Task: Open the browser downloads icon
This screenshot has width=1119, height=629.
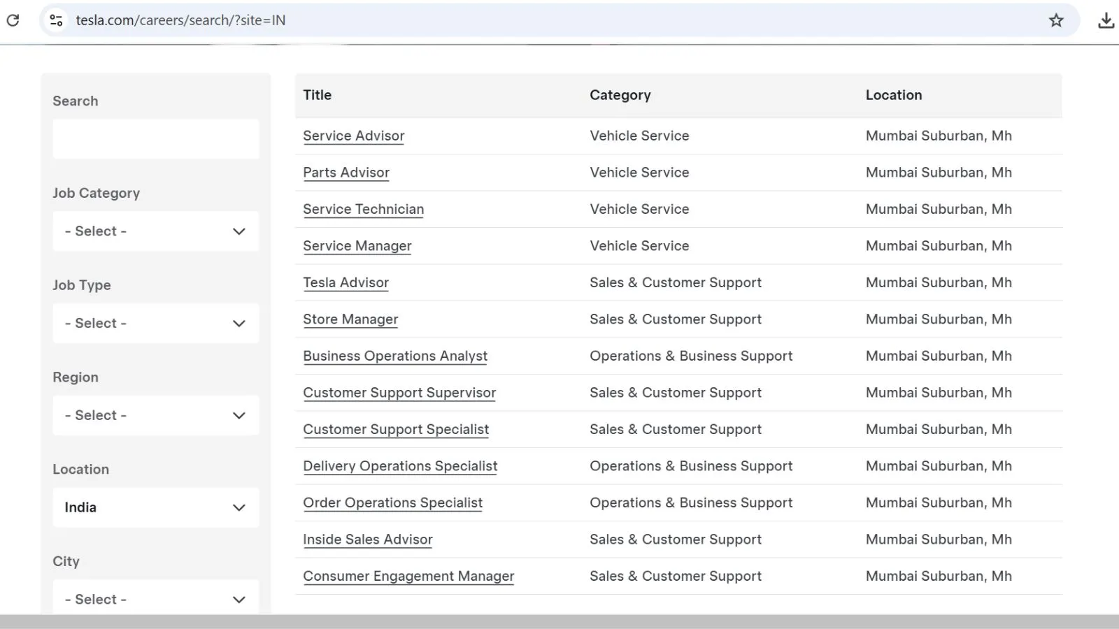Action: (x=1106, y=20)
